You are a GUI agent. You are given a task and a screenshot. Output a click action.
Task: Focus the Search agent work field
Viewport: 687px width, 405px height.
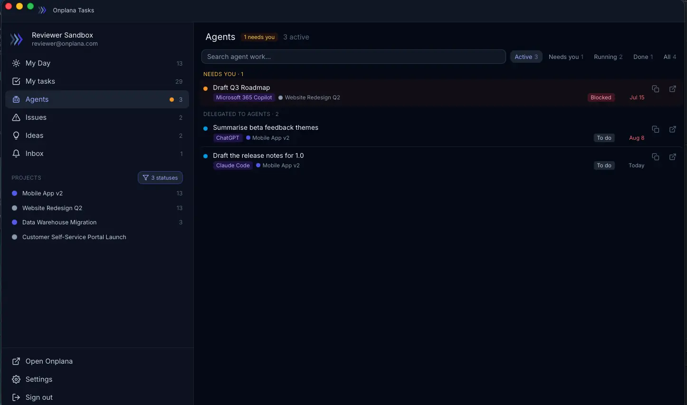[353, 57]
